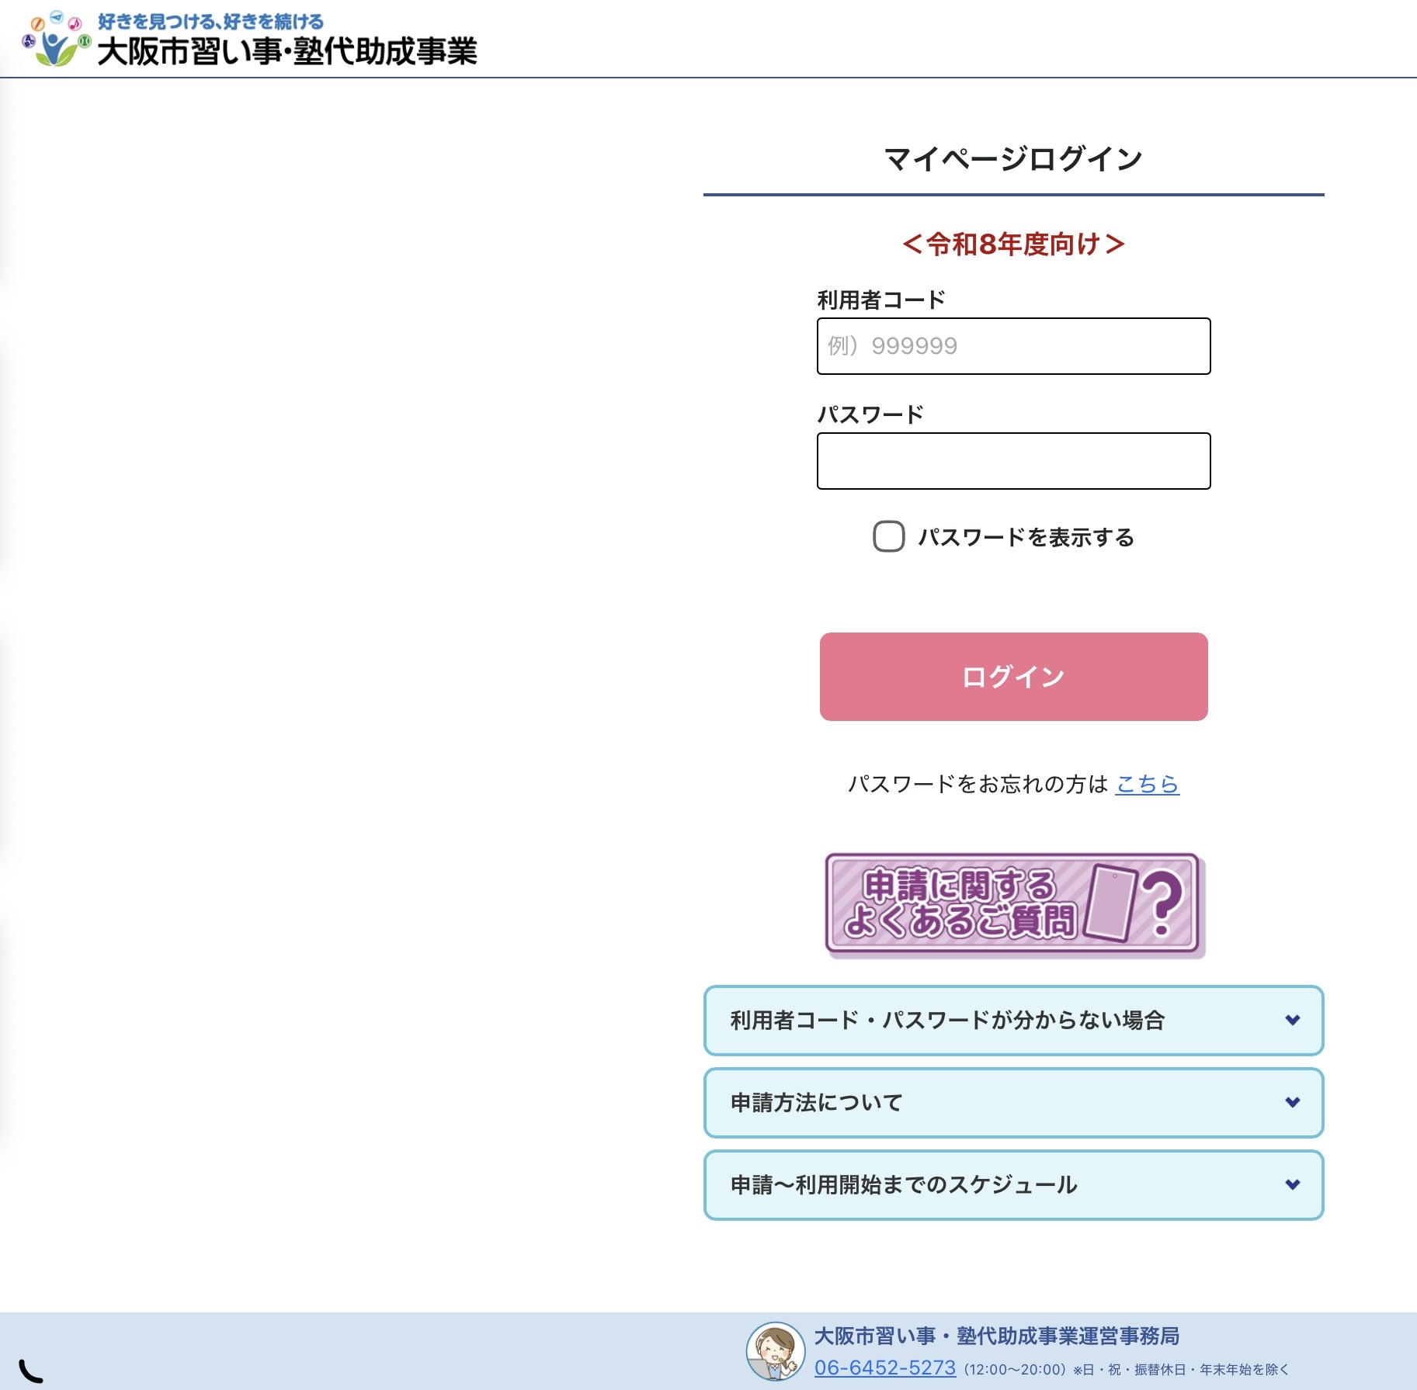The width and height of the screenshot is (1417, 1390).
Task: Click the Osaka City program logo icon
Action: tap(57, 40)
